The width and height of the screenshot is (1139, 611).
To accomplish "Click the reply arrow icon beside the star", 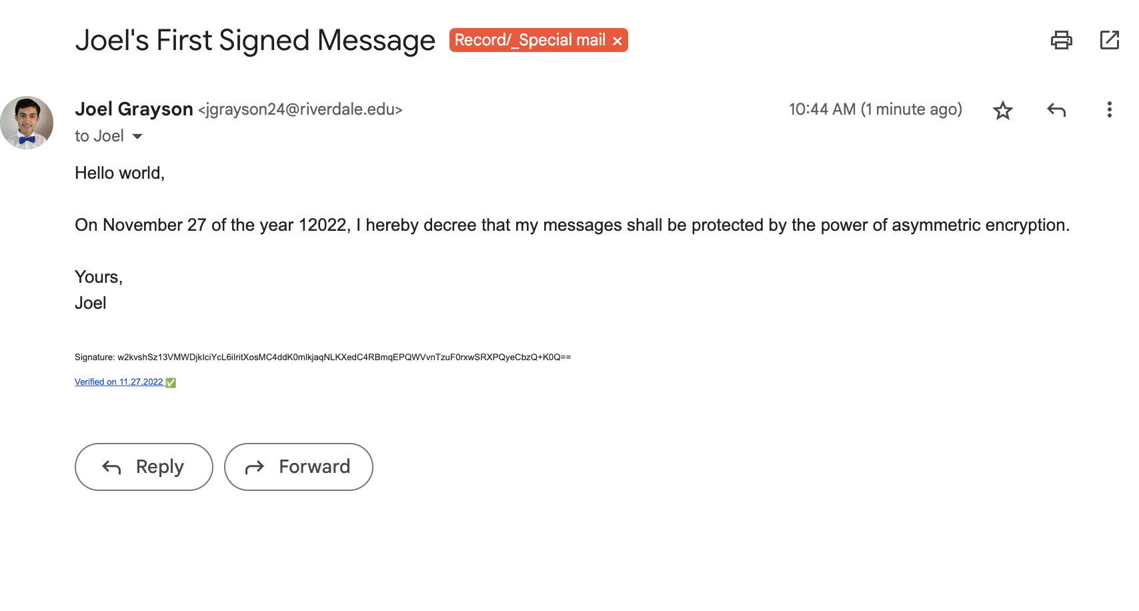I will click(x=1056, y=110).
